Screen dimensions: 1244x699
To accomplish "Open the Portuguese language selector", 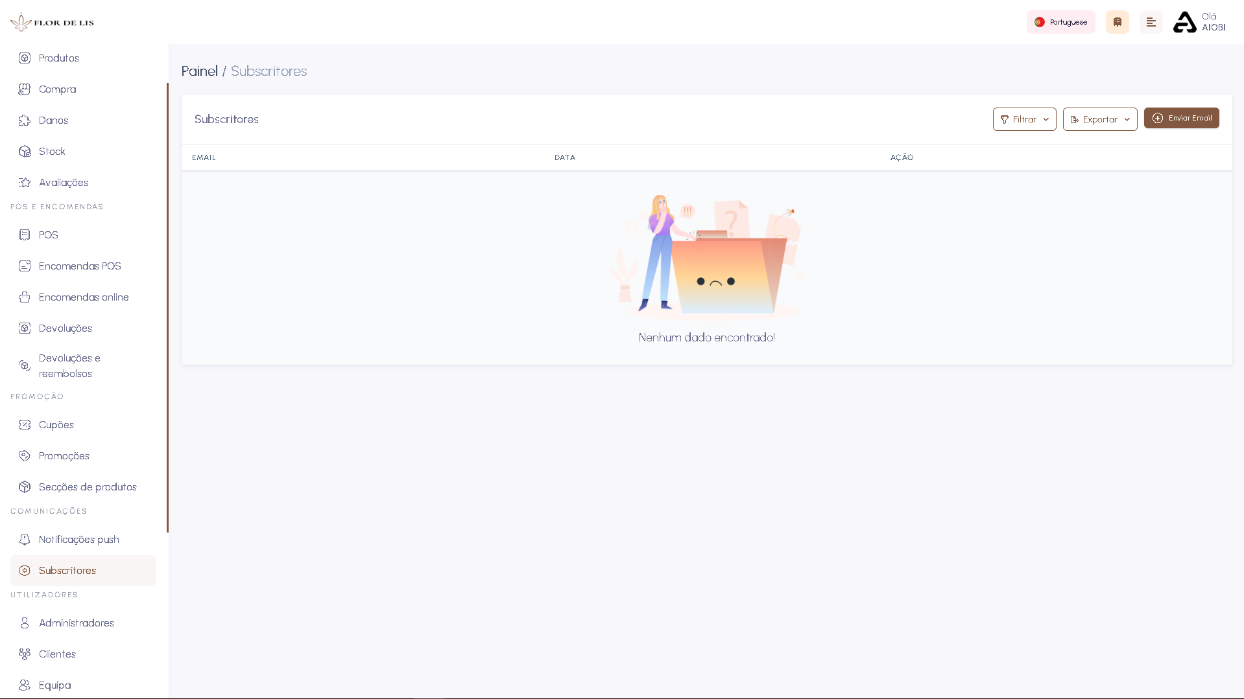I will pos(1060,21).
